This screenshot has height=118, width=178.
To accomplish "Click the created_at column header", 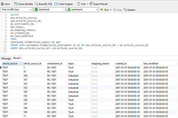I will click(x=129, y=64).
